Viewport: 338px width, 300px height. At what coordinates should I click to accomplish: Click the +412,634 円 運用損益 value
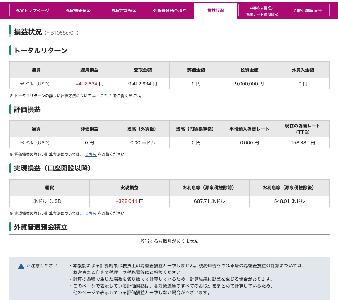pos(89,84)
